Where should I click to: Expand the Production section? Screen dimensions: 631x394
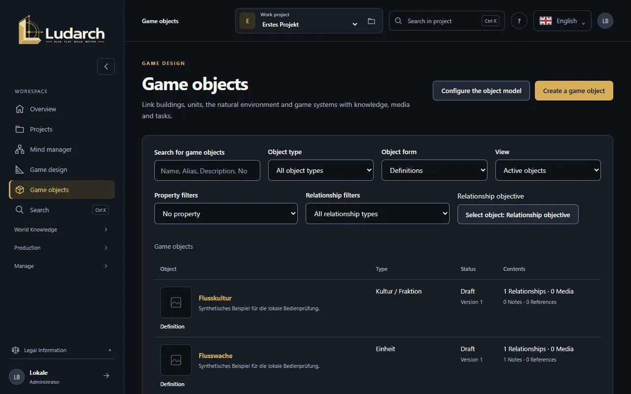[62, 248]
